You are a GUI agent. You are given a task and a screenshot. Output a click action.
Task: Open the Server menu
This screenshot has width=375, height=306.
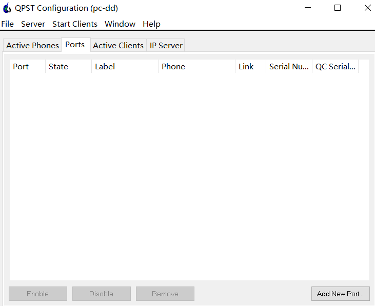(x=33, y=24)
